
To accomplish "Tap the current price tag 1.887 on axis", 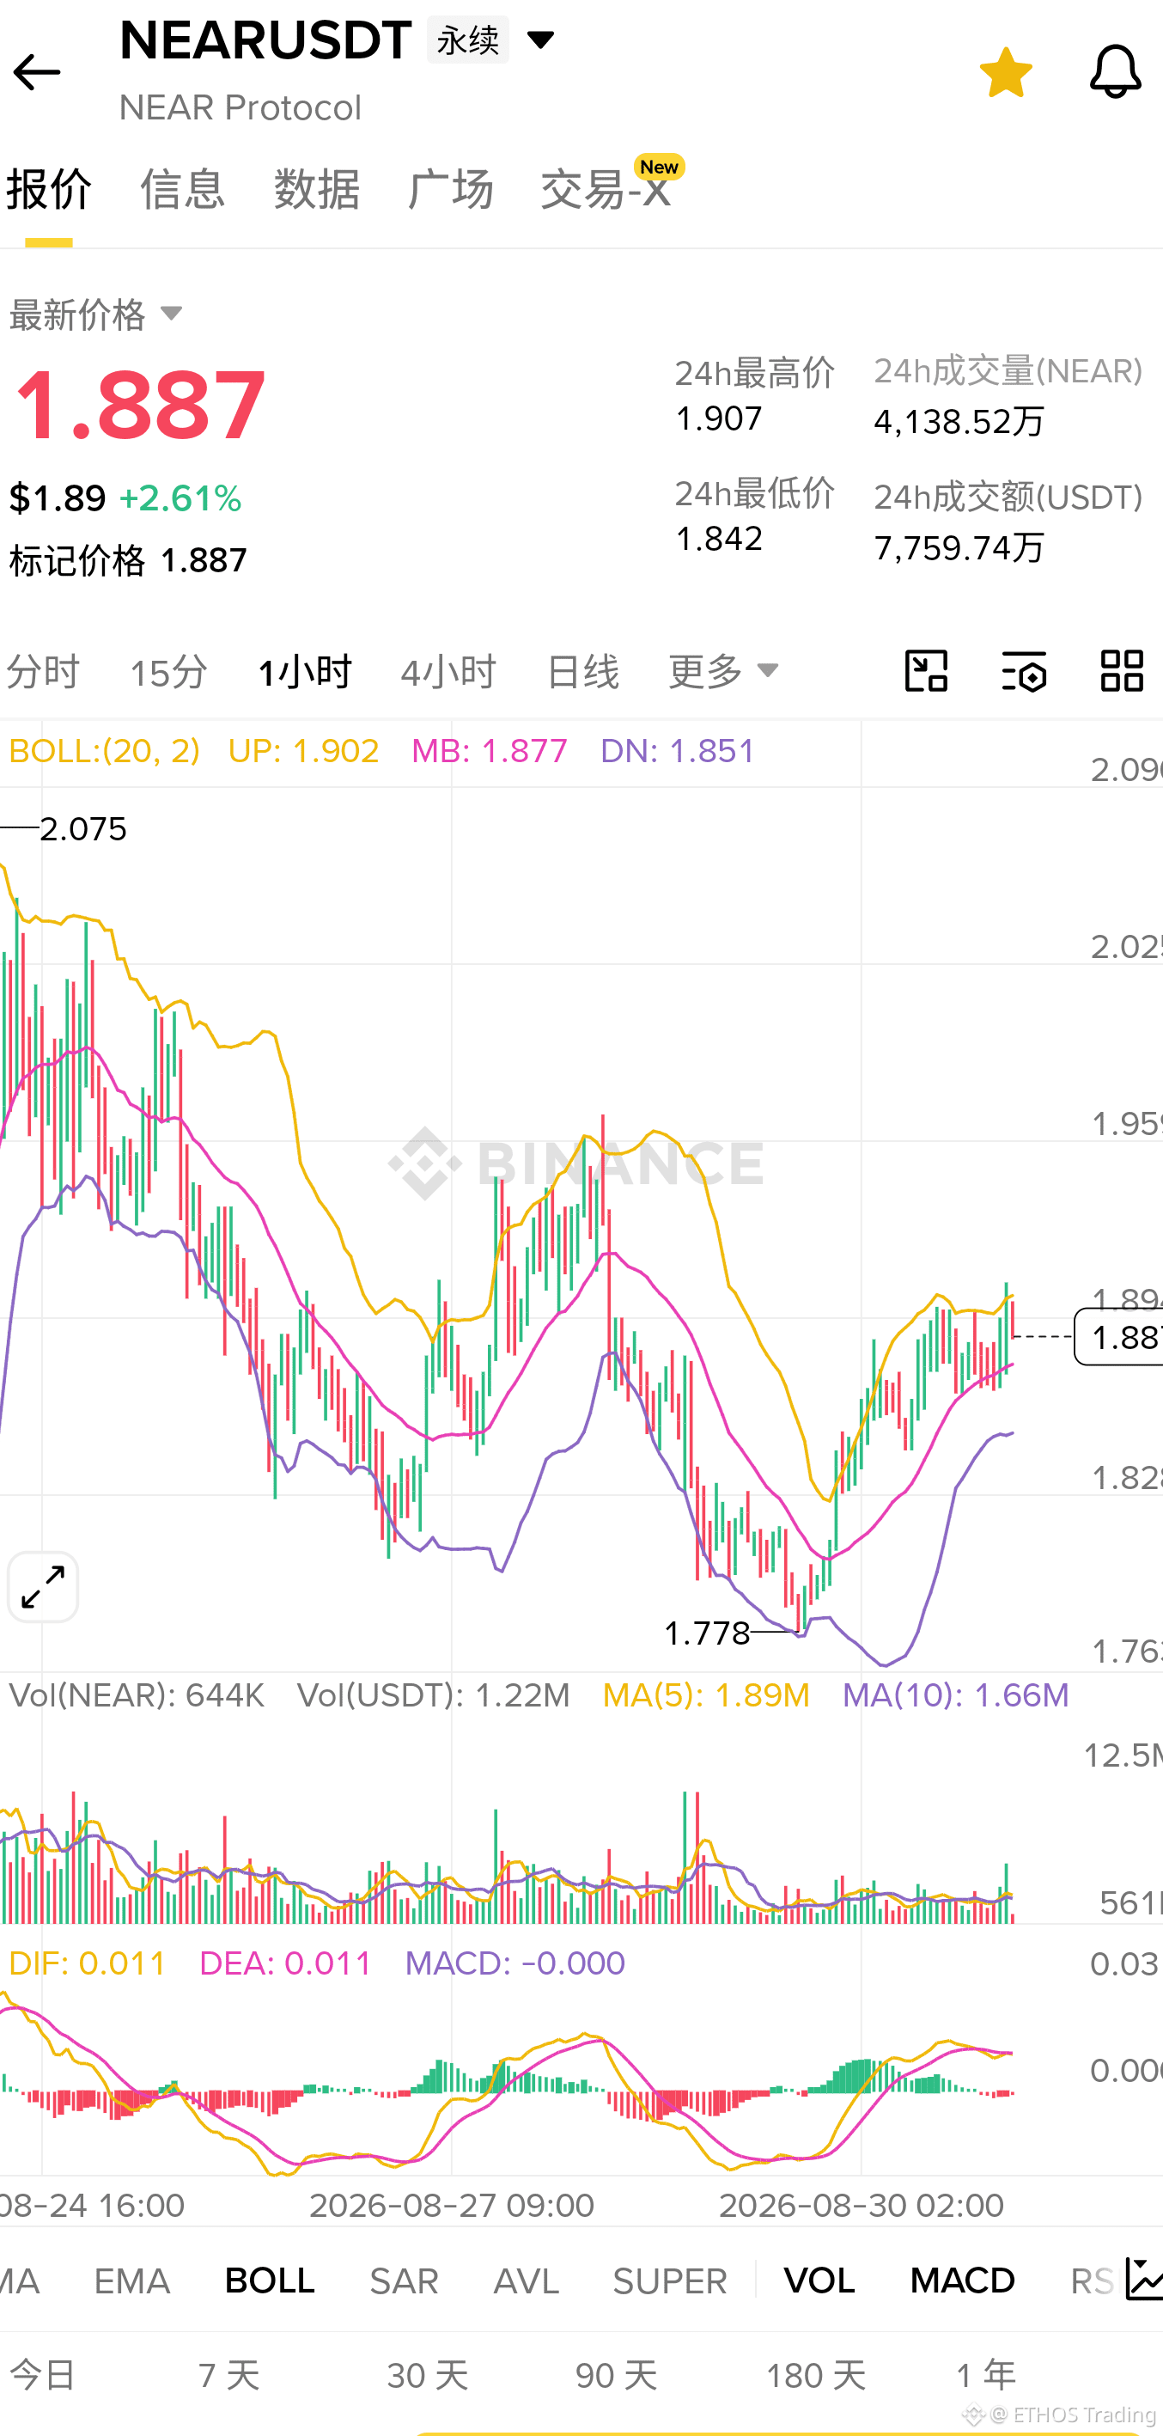I will click(x=1119, y=1337).
